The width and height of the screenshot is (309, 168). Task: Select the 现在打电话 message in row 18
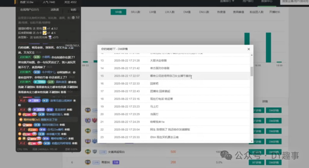161,99
